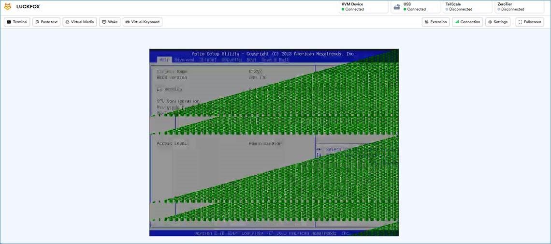Click the USB Connected status indicator
Image resolution: width=551 pixels, height=244 pixels.
pos(415,7)
